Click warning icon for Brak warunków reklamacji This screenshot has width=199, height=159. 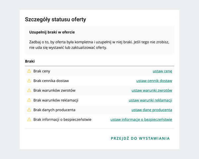[29, 100]
